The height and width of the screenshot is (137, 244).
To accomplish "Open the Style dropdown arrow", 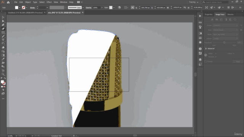I will point(114,8).
